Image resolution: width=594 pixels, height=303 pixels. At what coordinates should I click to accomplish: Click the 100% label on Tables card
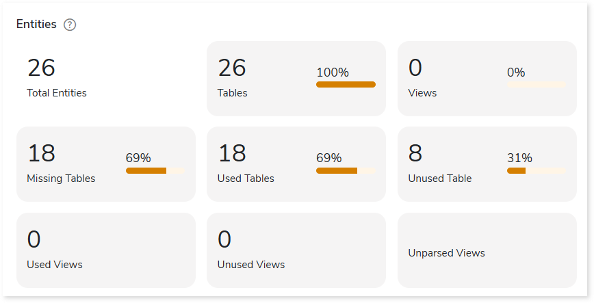pyautogui.click(x=333, y=73)
